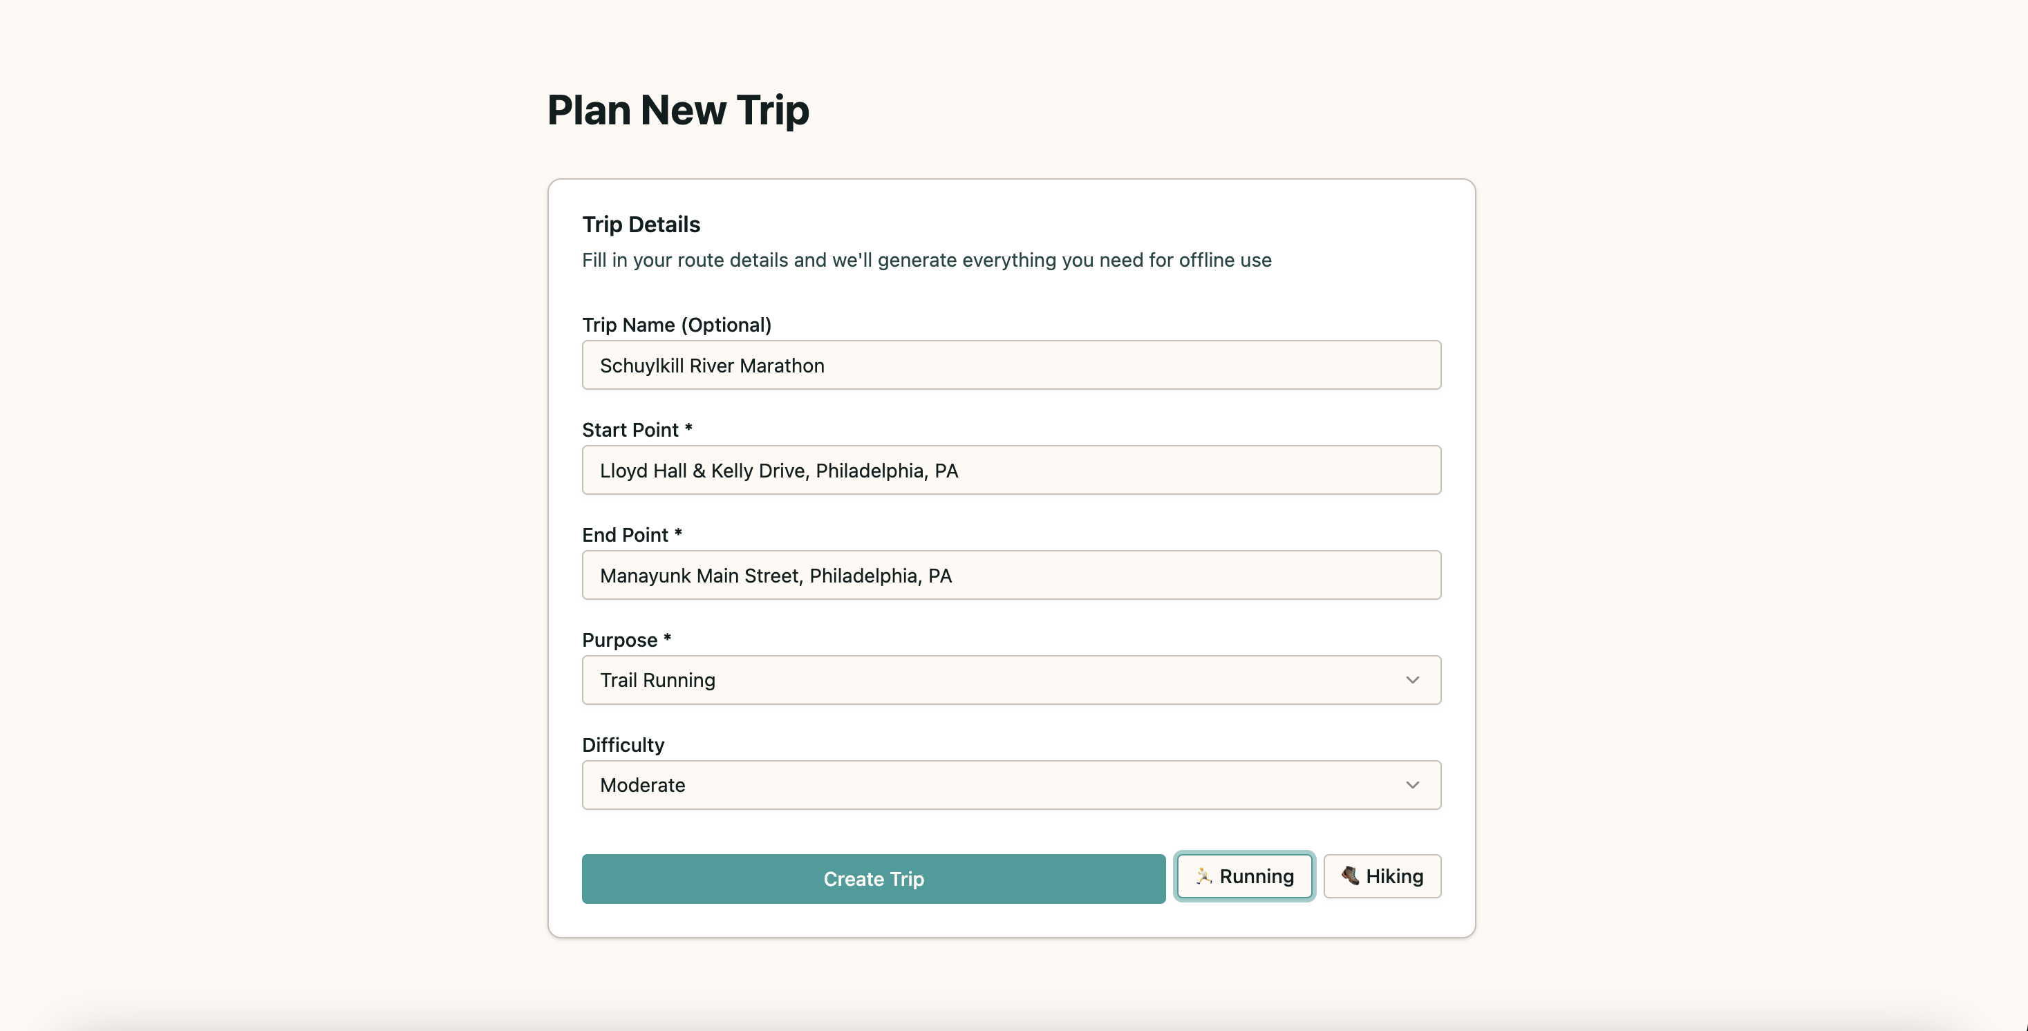Submit the form with Create Trip
This screenshot has width=2028, height=1031.
point(873,879)
